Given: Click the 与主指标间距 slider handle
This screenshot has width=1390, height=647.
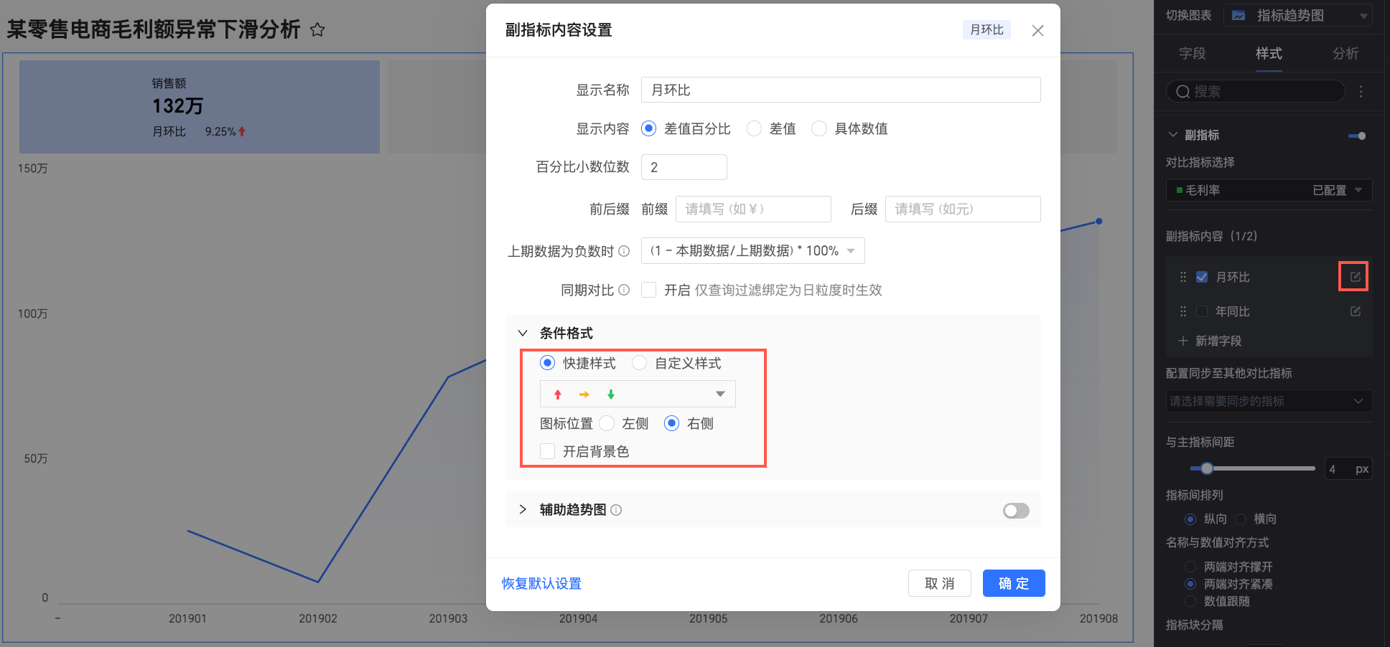Looking at the screenshot, I should tap(1207, 468).
